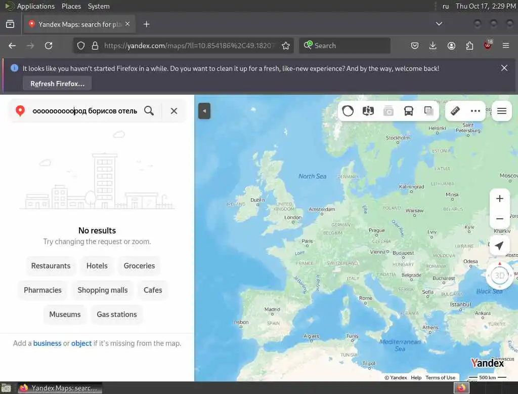This screenshot has height=394, width=518.
Task: Click the Yandex Maps taskbar window button
Action: pos(60,388)
